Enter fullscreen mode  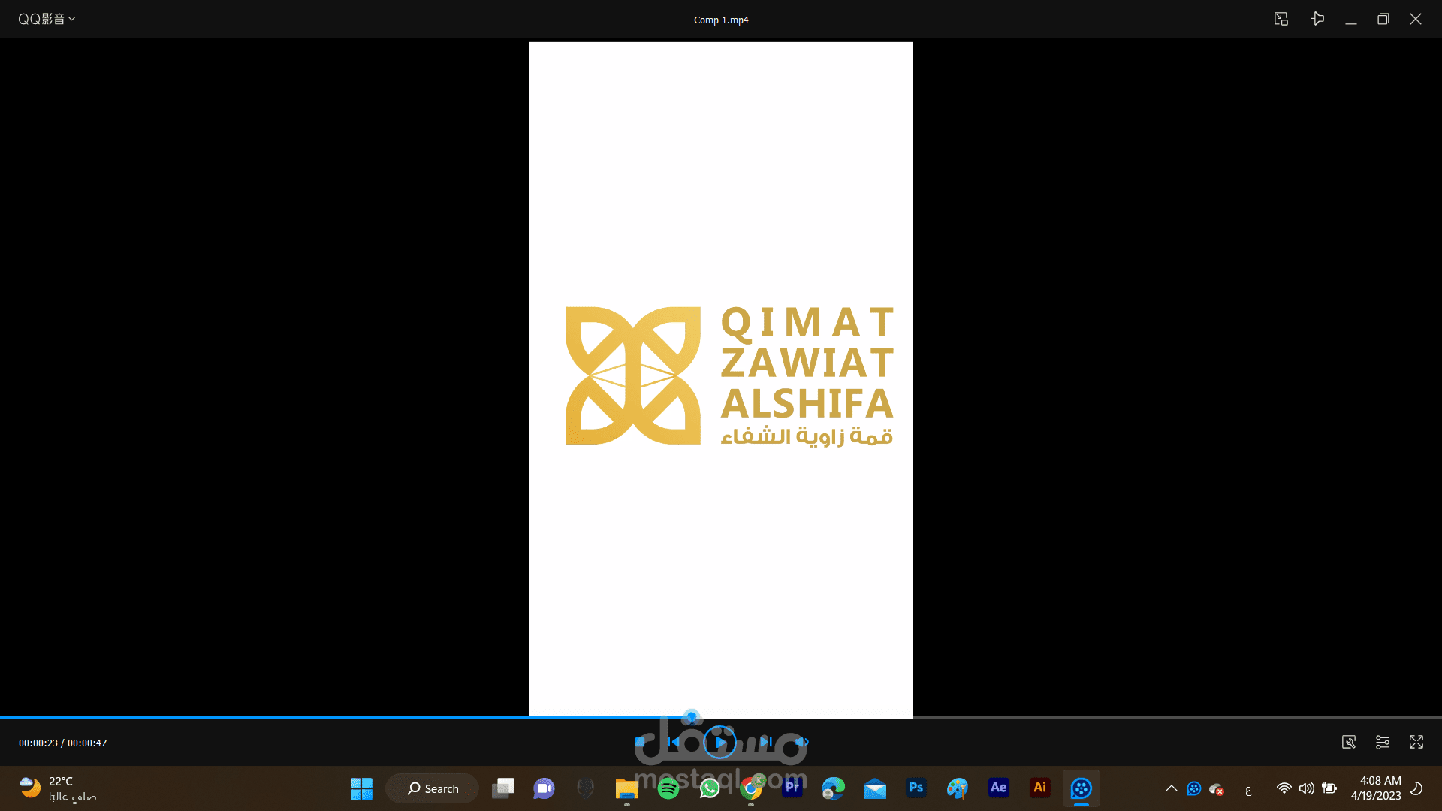coord(1416,742)
